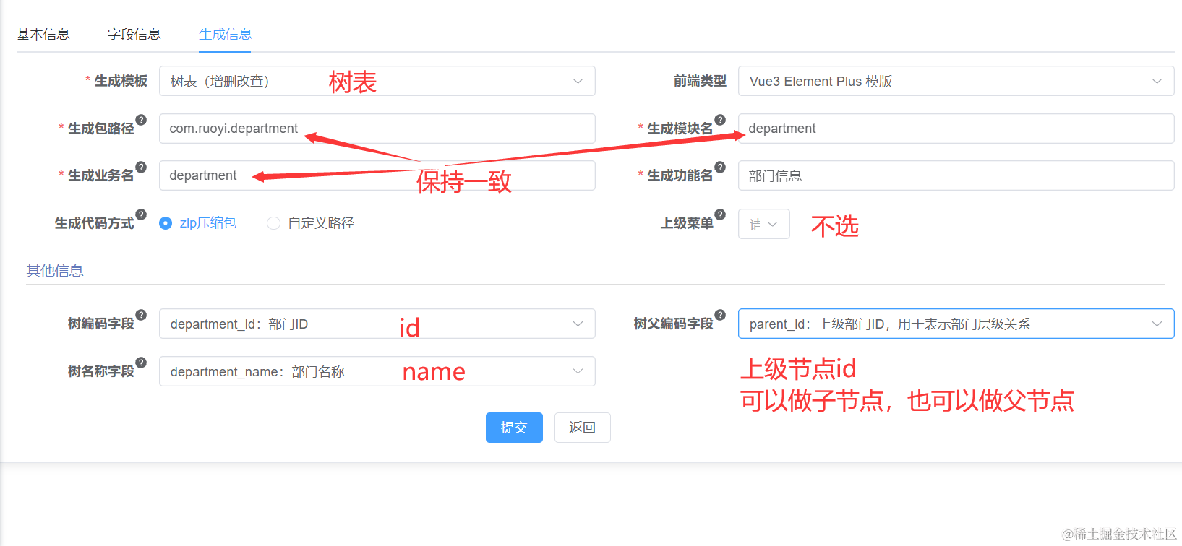
Task: Click question mark icon beside 树编码字段
Action: tap(141, 315)
